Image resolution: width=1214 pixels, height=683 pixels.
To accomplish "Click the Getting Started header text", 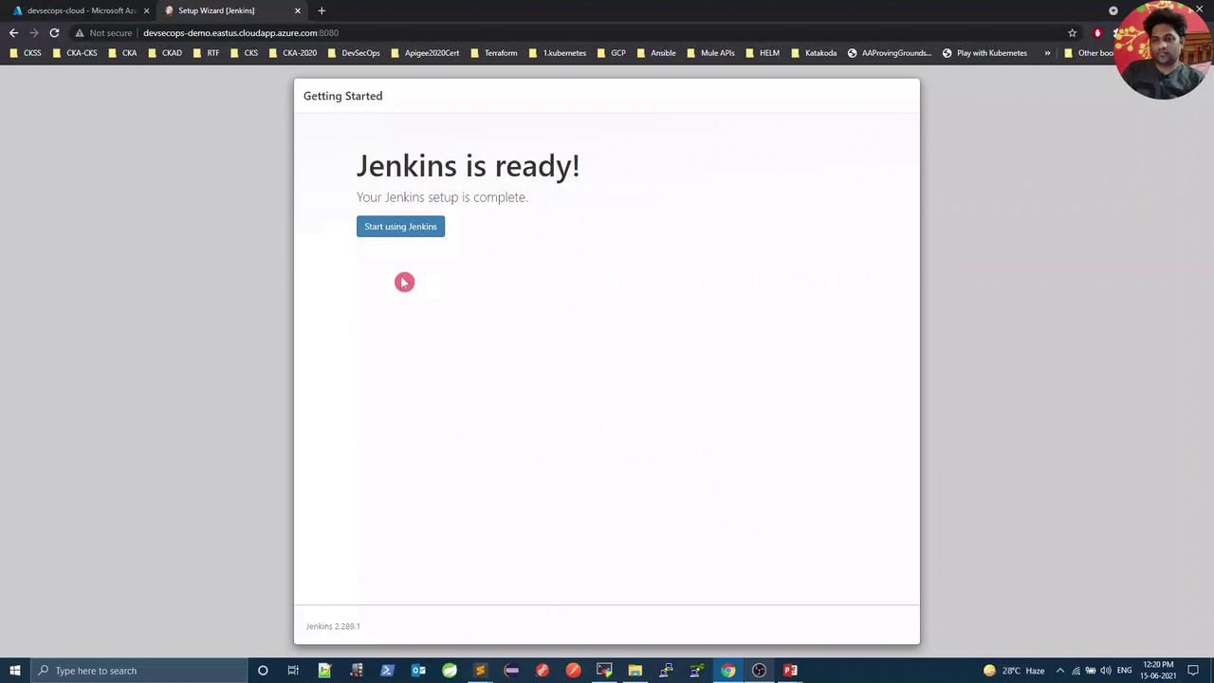I will 343,96.
